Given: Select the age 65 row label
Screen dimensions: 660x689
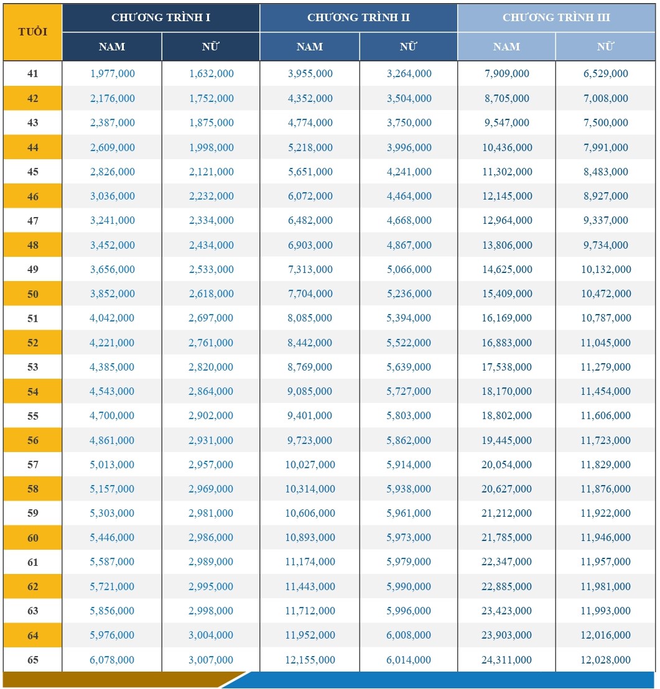Looking at the screenshot, I should (32, 660).
